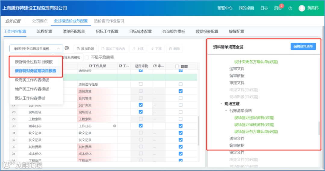Image resolution: width=325 pixels, height=171 pixels.
Task: Open the template settings gear icon
Action: (67, 48)
